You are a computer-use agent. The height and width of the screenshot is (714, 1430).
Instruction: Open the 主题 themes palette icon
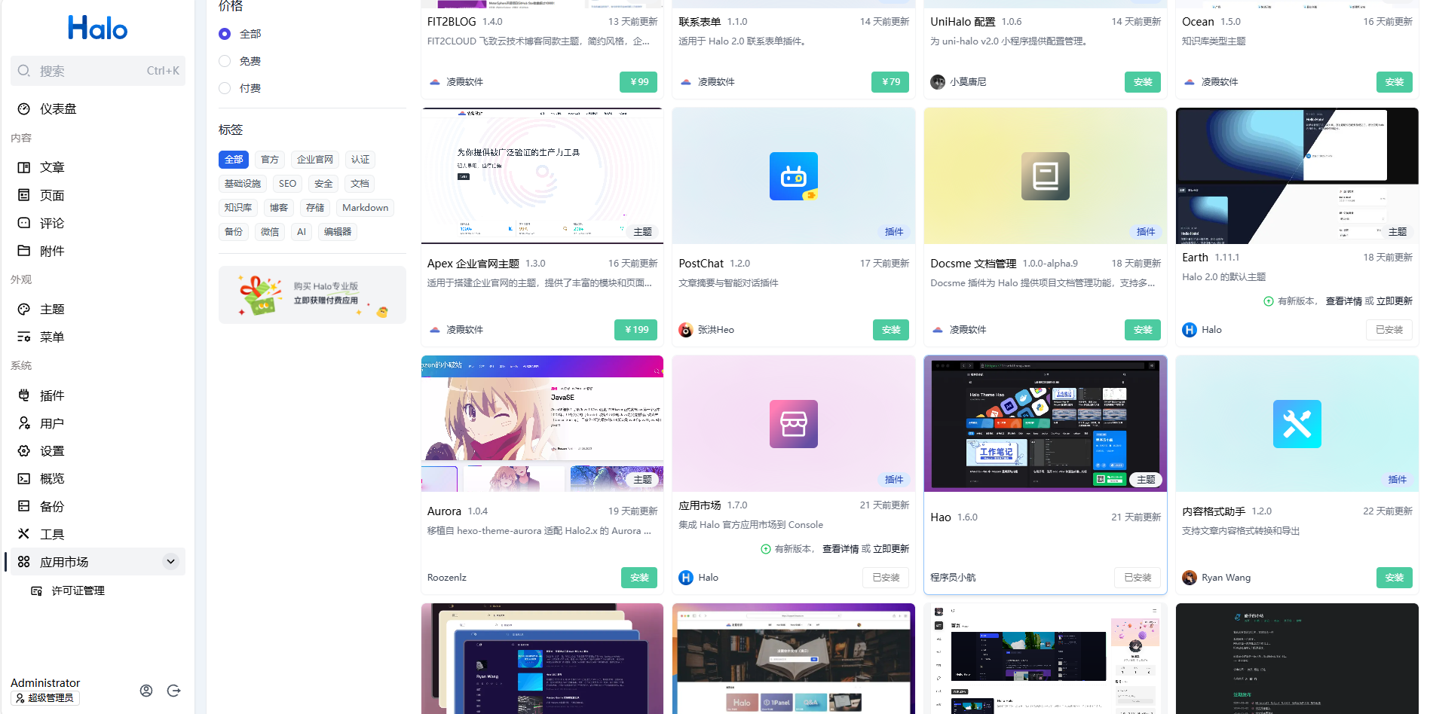(x=24, y=309)
